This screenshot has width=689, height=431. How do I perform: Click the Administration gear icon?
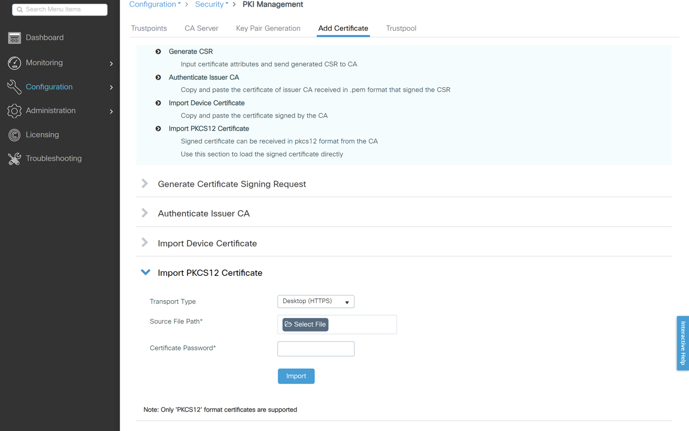(x=14, y=111)
